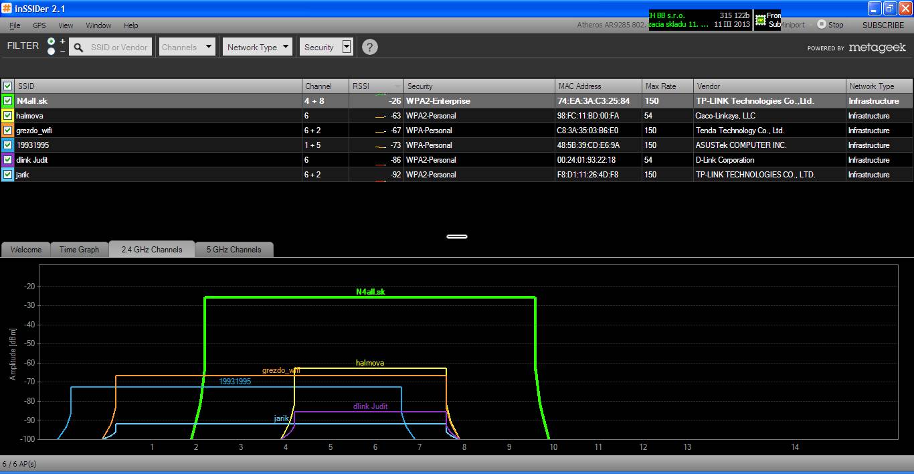Image resolution: width=914 pixels, height=474 pixels.
Task: Switch to the 5 GHz Channels tab
Action: 234,250
